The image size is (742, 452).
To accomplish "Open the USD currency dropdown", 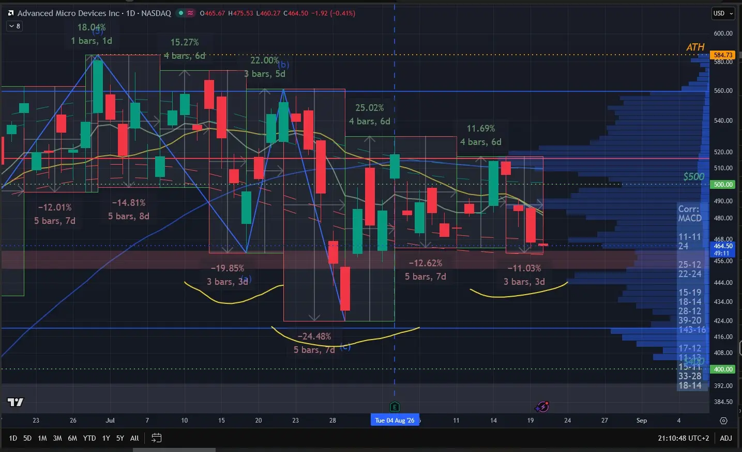I will pyautogui.click(x=723, y=13).
